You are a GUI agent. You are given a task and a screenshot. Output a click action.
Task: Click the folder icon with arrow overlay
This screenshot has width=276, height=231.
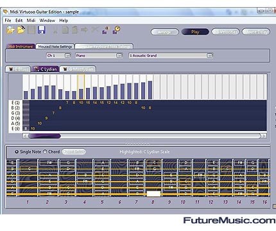click(21, 30)
